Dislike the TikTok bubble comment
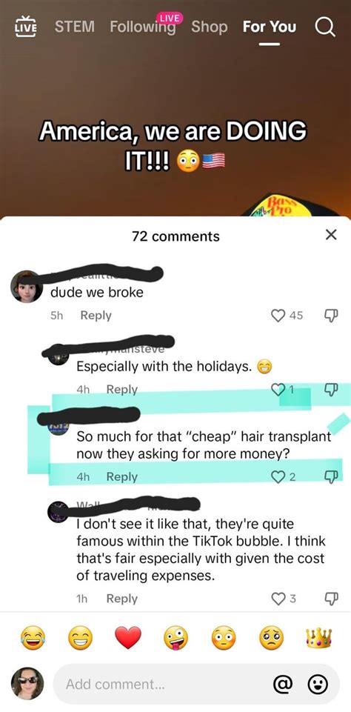 click(331, 599)
